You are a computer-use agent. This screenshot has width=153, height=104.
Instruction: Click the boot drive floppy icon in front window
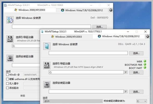pyautogui.click(x=47, y=66)
